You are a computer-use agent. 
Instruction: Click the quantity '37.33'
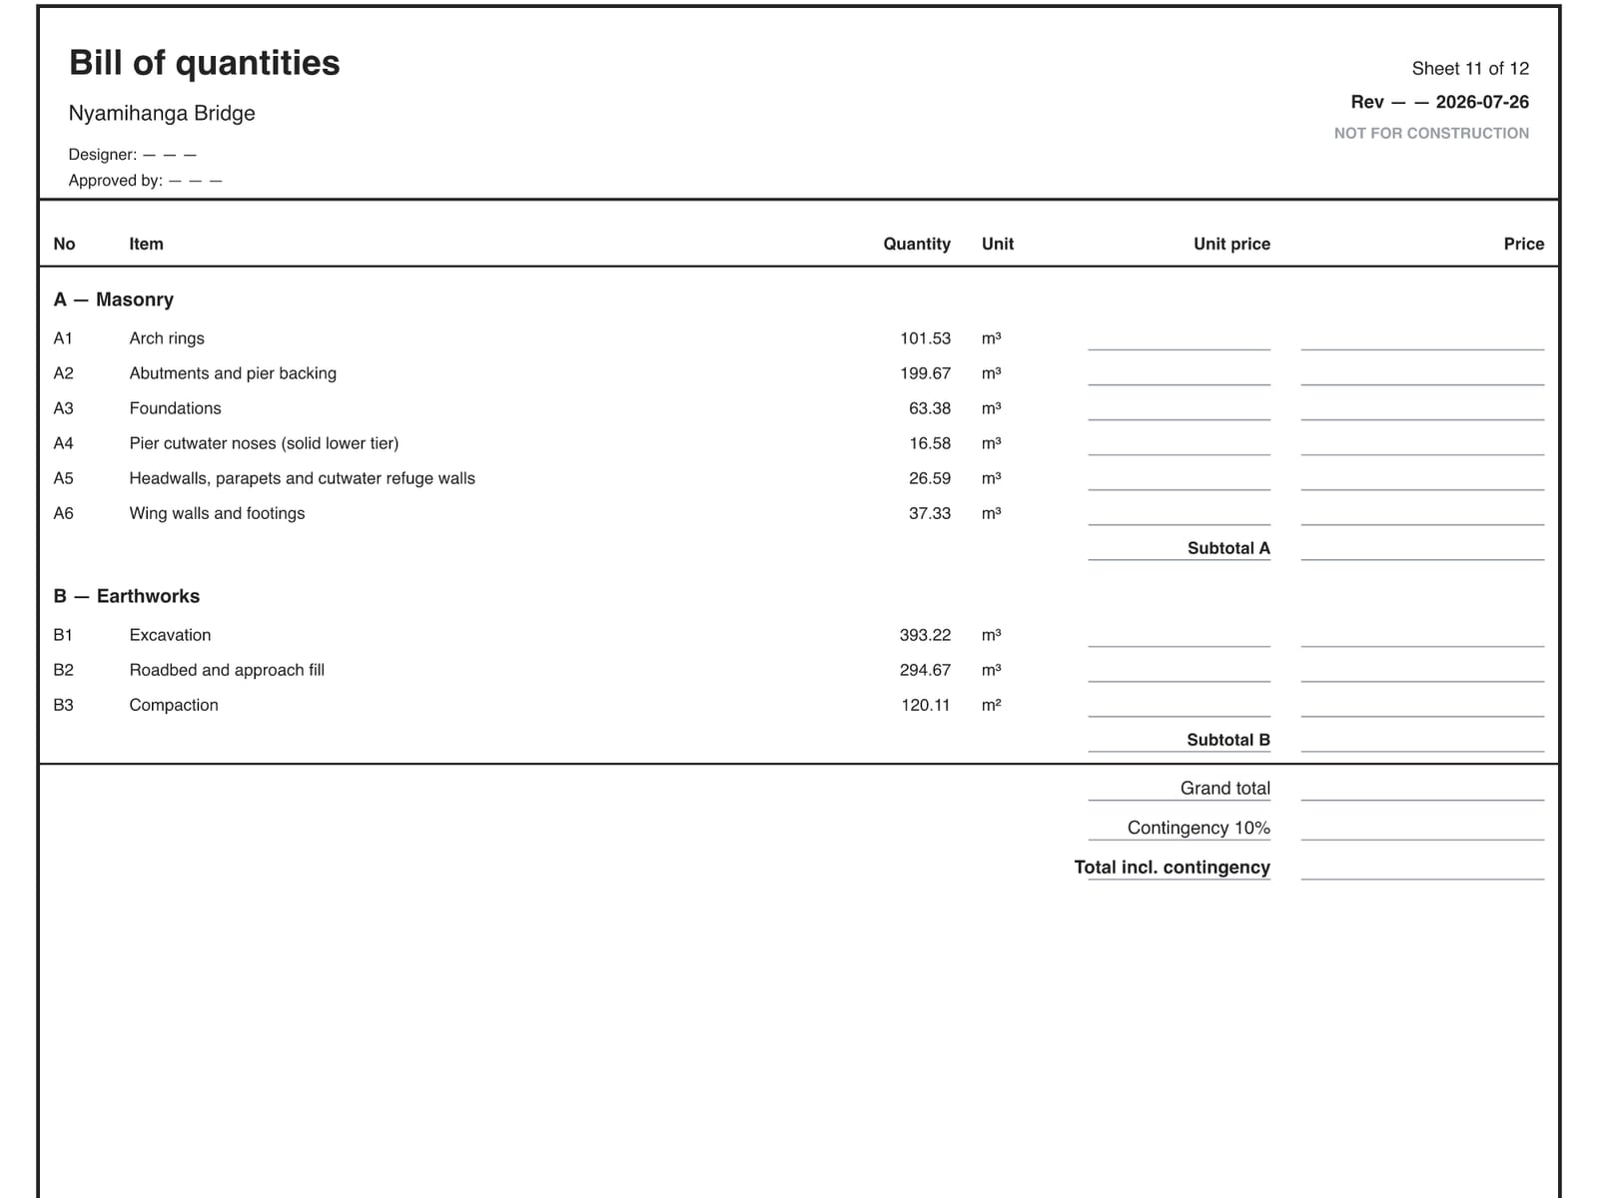tap(930, 513)
